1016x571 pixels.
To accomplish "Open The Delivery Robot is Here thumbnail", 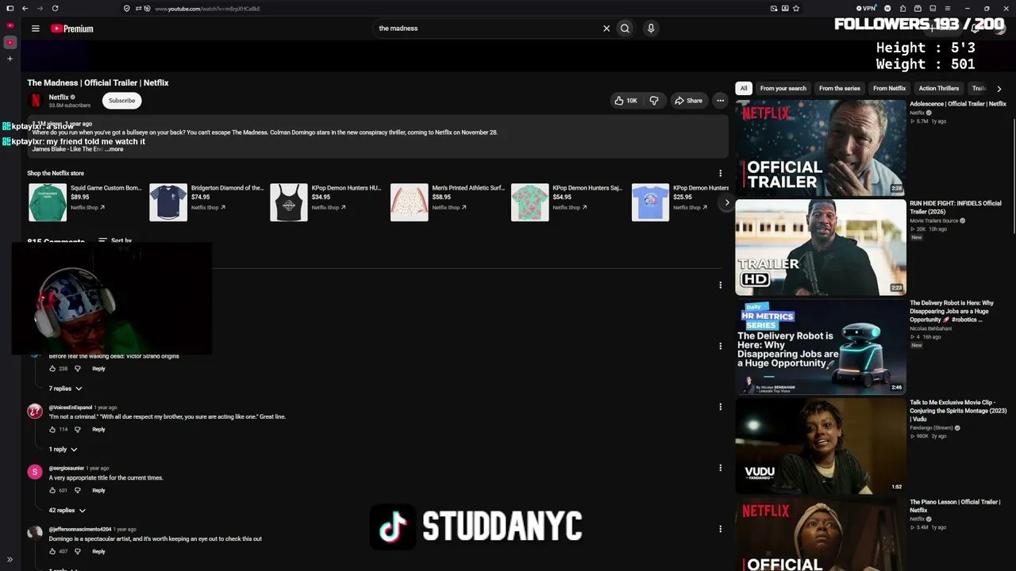I will click(x=820, y=347).
